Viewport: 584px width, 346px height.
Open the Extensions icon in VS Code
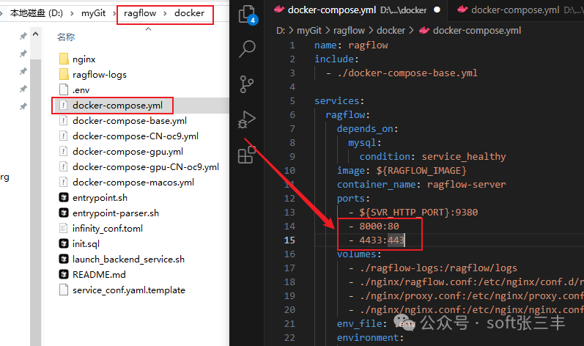(x=246, y=154)
